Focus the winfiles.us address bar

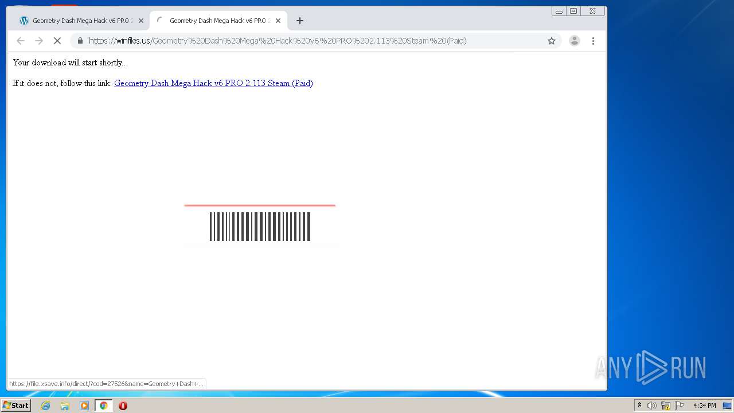tap(315, 41)
